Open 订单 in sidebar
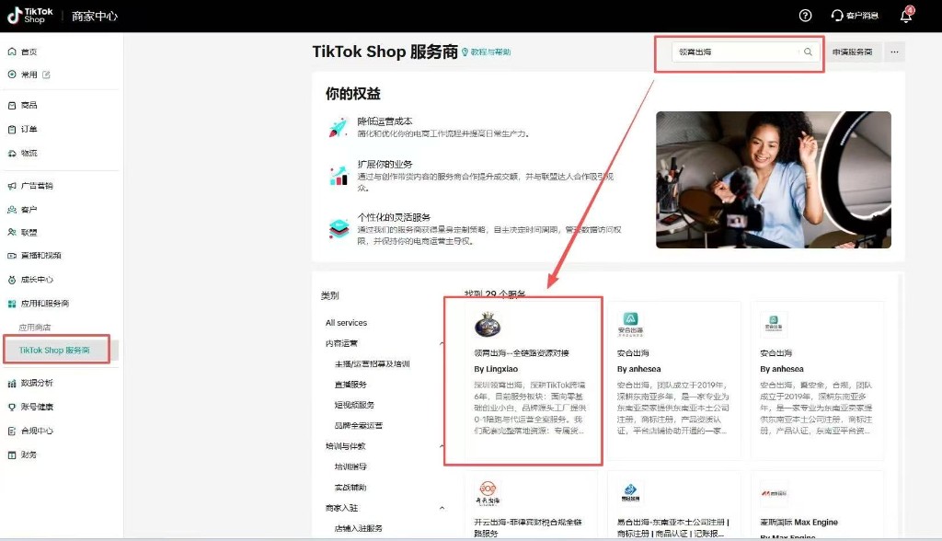 (x=29, y=129)
